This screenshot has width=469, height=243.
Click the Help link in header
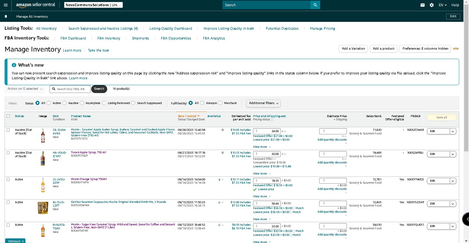[455, 5]
